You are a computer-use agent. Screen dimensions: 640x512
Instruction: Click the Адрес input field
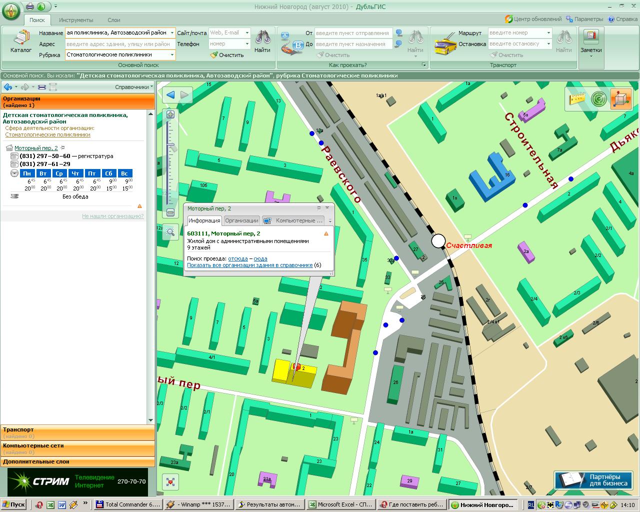(120, 44)
